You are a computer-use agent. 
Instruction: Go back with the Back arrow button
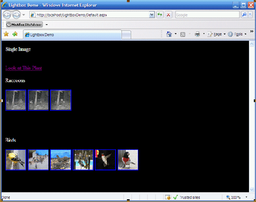point(7,15)
